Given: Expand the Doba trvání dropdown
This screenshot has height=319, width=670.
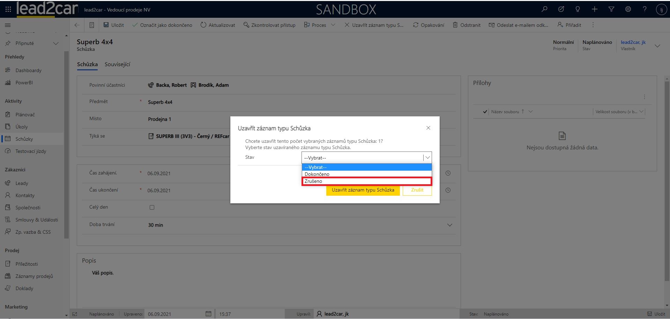Looking at the screenshot, I should coord(449,225).
